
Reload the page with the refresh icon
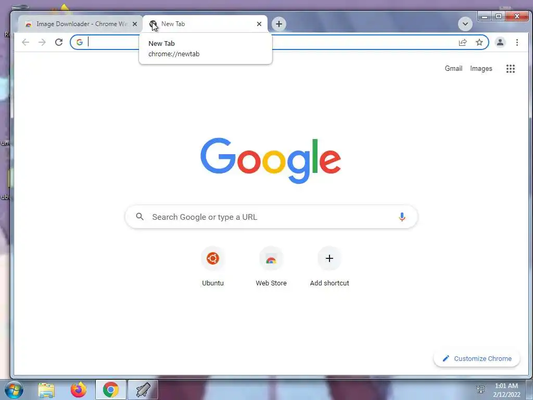coord(59,42)
